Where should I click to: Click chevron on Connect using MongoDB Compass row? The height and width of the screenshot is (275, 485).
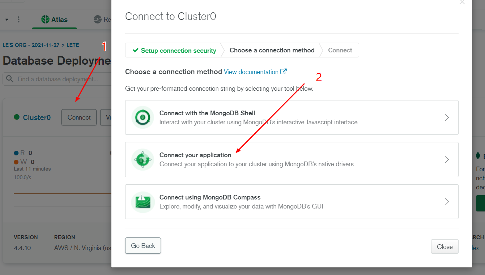[x=447, y=202]
